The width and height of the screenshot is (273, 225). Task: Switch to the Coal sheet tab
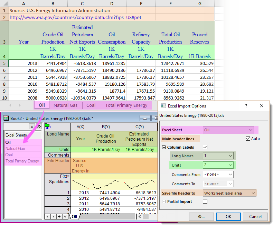(x=91, y=105)
